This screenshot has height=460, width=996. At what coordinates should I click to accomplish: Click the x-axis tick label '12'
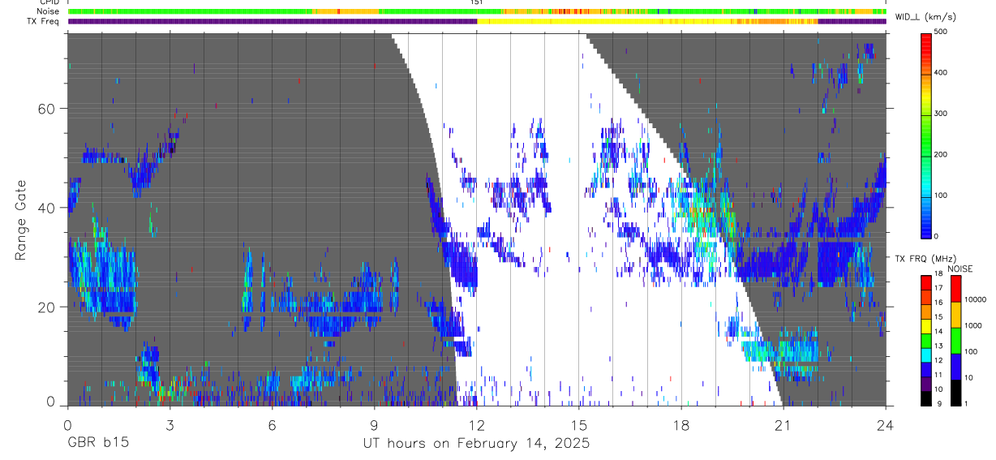coord(476,423)
